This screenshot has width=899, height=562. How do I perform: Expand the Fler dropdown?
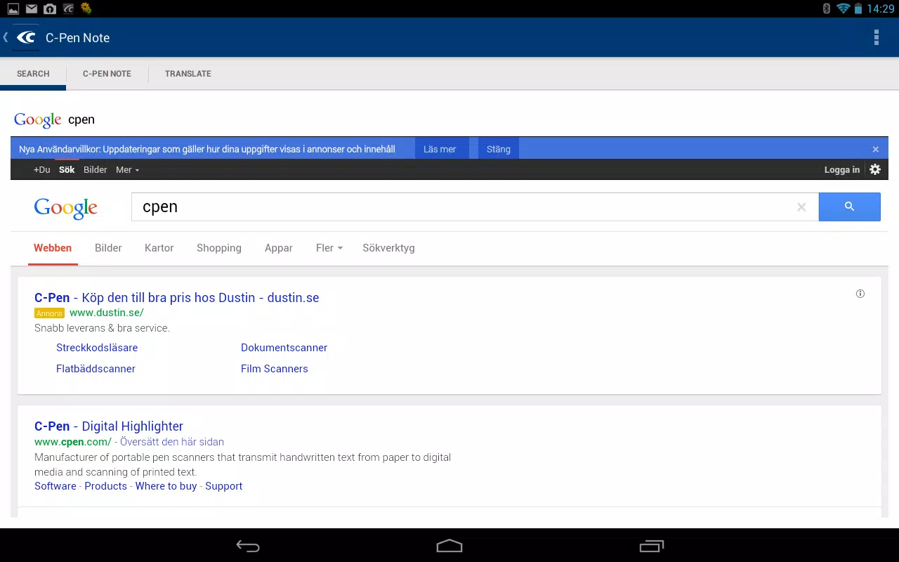[329, 248]
